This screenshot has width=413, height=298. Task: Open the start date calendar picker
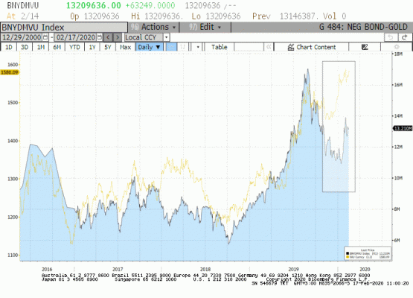[45, 37]
